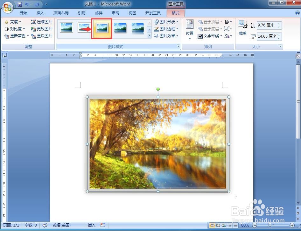
Task: Apply the highlighted third picture style
Action: tap(102, 28)
